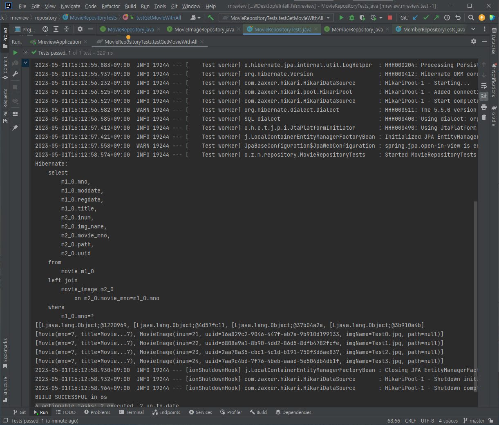
Task: Open the code-with-me user dropdown
Action: pyautogui.click(x=195, y=18)
